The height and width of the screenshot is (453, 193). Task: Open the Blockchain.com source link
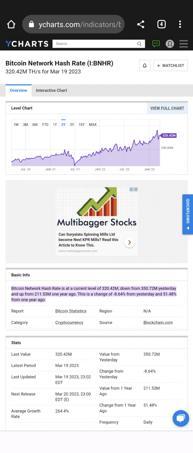coord(158,323)
